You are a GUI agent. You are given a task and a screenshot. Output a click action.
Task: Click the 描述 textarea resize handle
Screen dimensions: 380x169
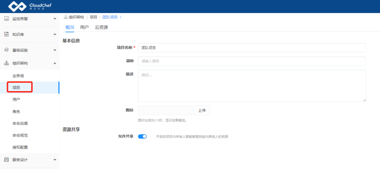click(364, 100)
